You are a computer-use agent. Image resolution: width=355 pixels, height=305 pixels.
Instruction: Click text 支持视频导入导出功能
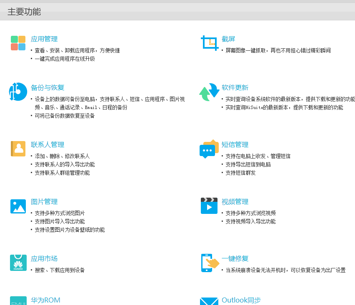click(251, 221)
